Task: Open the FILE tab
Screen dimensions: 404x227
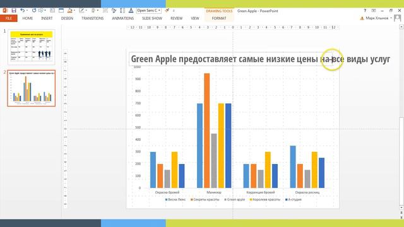Action: point(9,18)
